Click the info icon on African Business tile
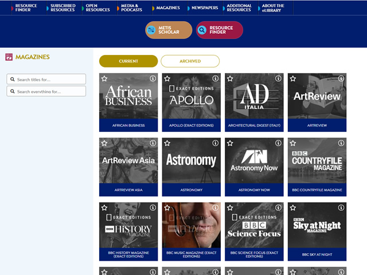Screen dimensions: 367x275 pyautogui.click(x=153, y=78)
